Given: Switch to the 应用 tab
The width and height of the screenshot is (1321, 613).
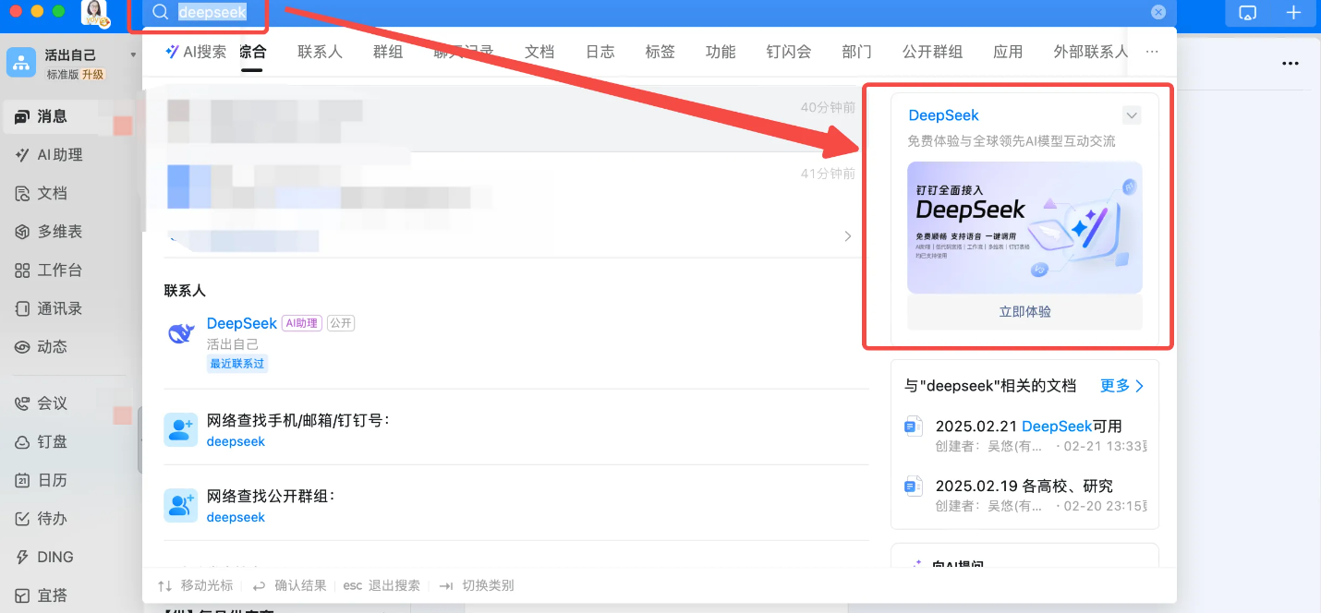Looking at the screenshot, I should pyautogui.click(x=1008, y=52).
